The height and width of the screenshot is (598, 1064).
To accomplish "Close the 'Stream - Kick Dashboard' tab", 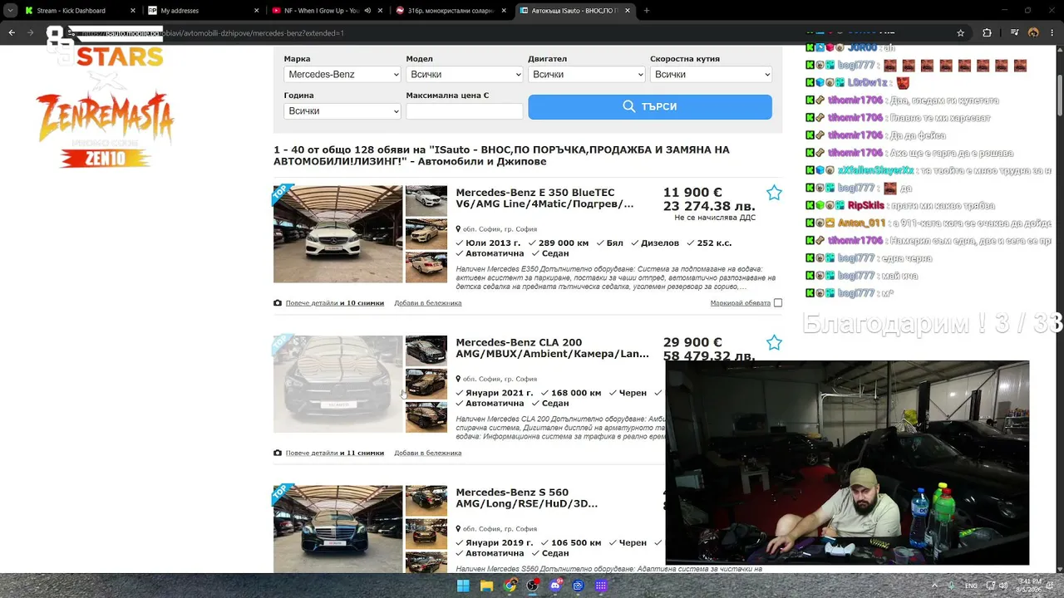I will [133, 11].
